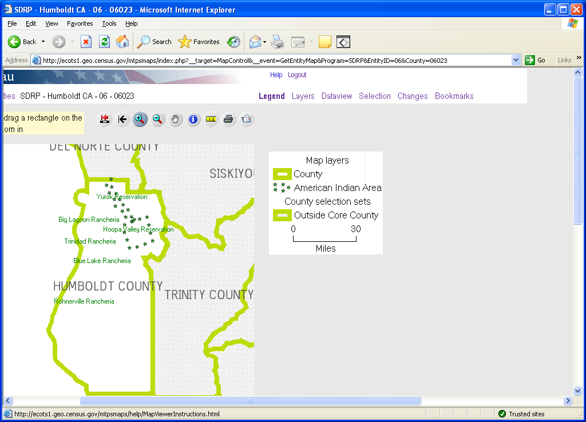Screen dimensions: 586x422
Task: Click the address bar URL field
Action: [x=275, y=60]
